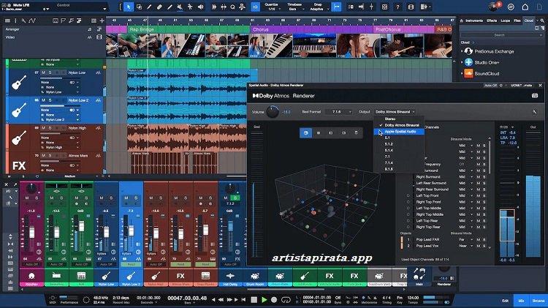Choose Apple Spatial Audio output option
Image resolution: width=548 pixels, height=308 pixels.
(x=400, y=132)
